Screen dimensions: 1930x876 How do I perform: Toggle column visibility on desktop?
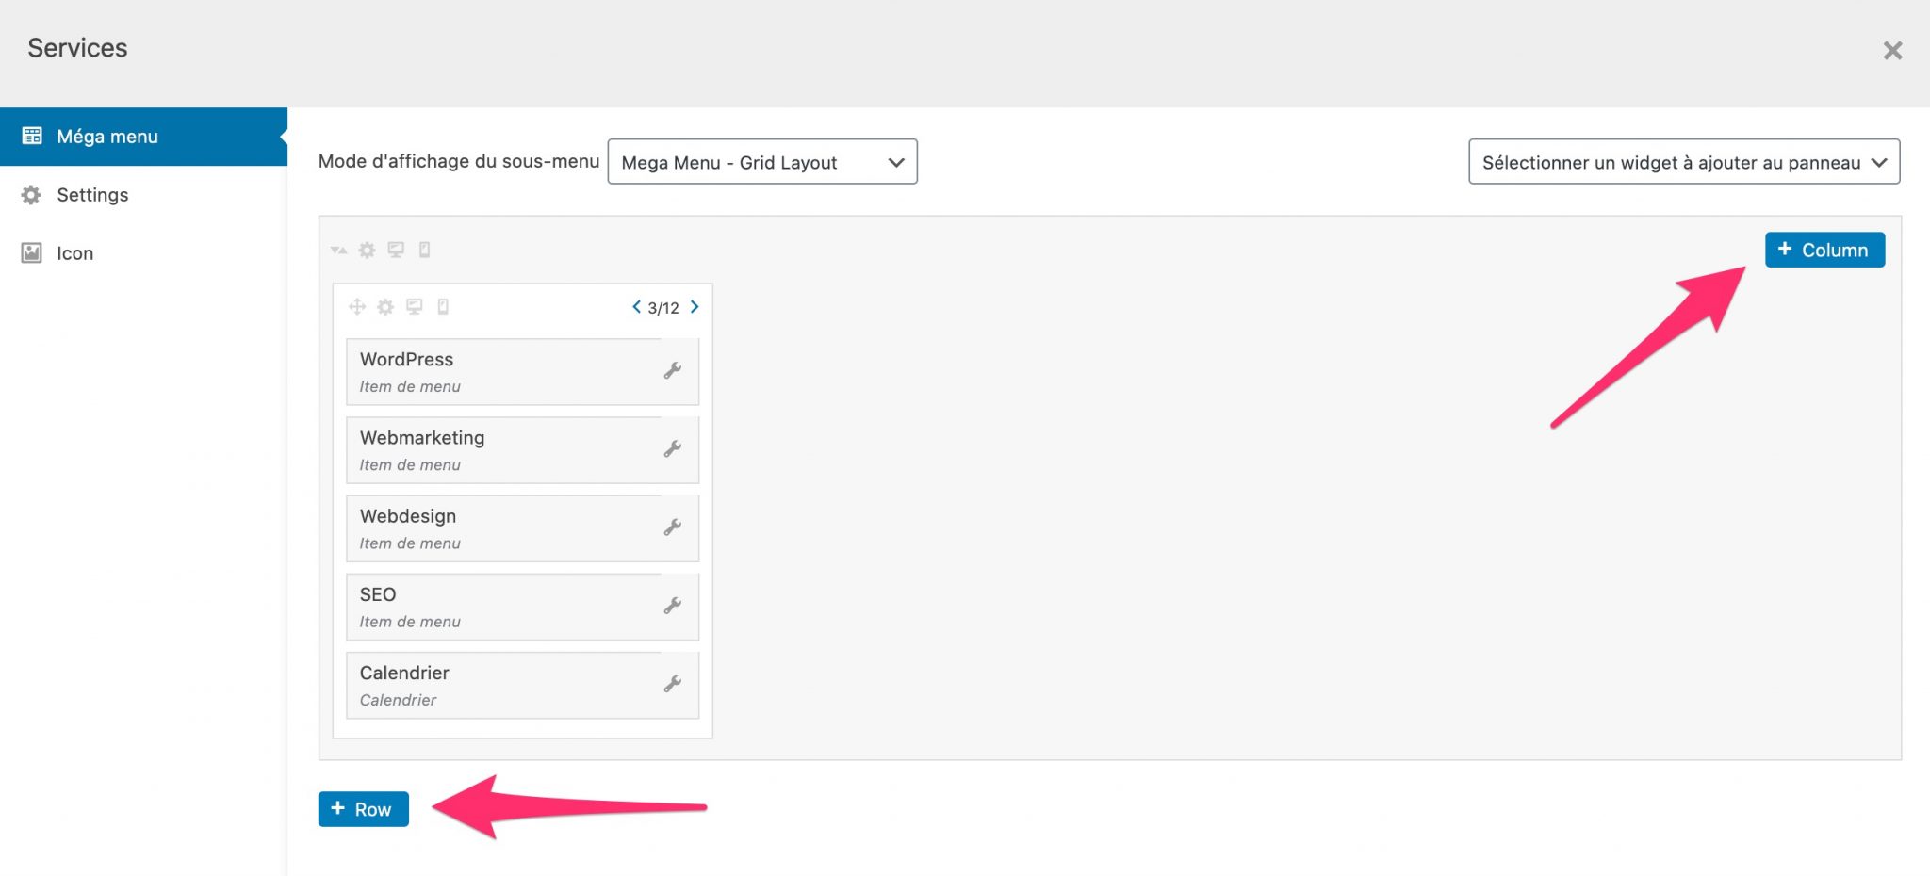pyautogui.click(x=415, y=307)
